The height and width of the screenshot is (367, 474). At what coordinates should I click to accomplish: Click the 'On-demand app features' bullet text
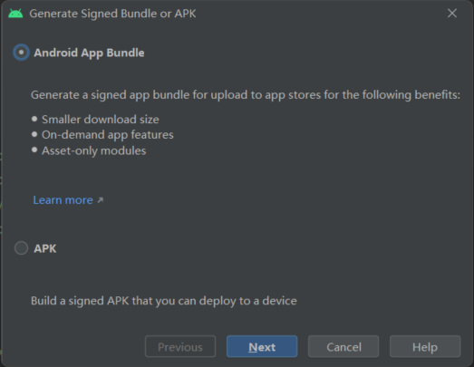point(108,135)
